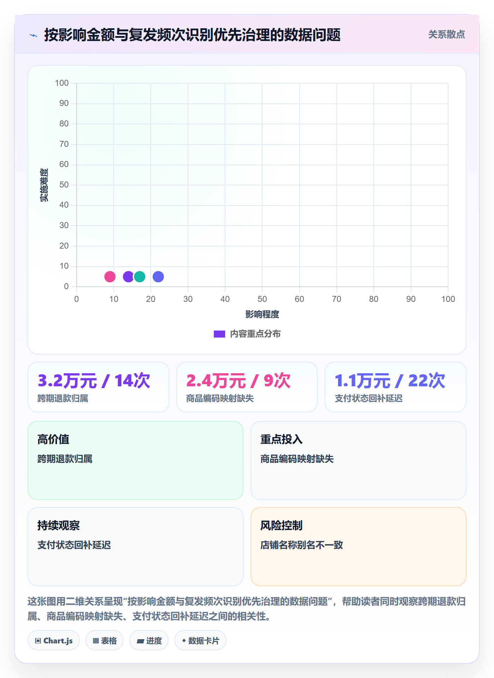Click the square icon in the Chart.js chip
This screenshot has height=678, width=494.
(38, 641)
